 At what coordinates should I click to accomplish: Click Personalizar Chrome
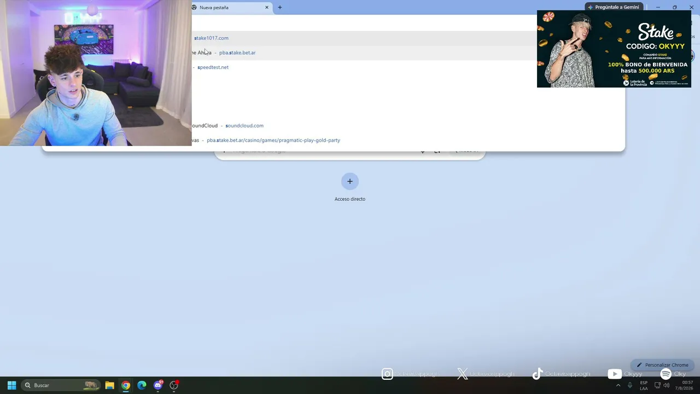662,365
